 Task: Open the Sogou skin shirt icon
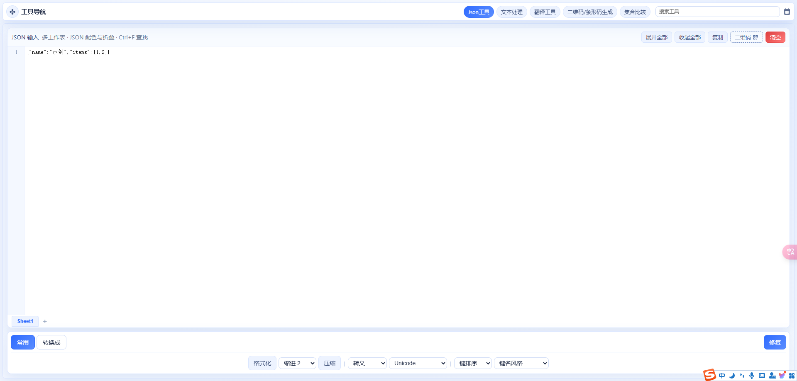click(x=782, y=375)
